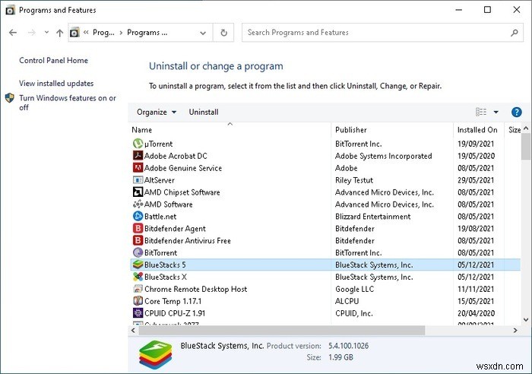Image resolution: width=532 pixels, height=374 pixels.
Task: Click the Core Temp 1.17.1 icon
Action: (138, 301)
